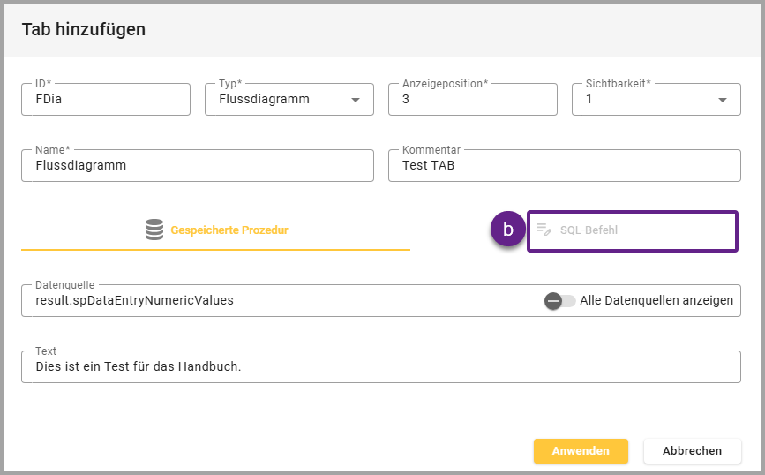
Task: Cancel the dialog with Abbrechen
Action: tap(692, 450)
